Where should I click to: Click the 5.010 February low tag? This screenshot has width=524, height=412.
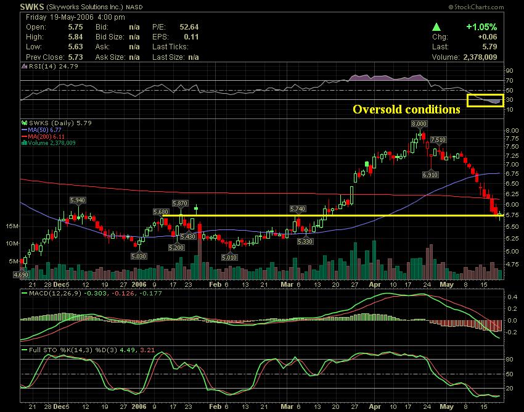[x=229, y=258]
